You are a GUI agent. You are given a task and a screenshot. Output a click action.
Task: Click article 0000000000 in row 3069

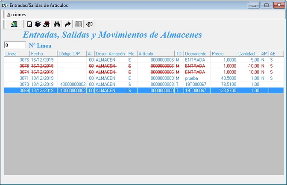pyautogui.click(x=156, y=91)
